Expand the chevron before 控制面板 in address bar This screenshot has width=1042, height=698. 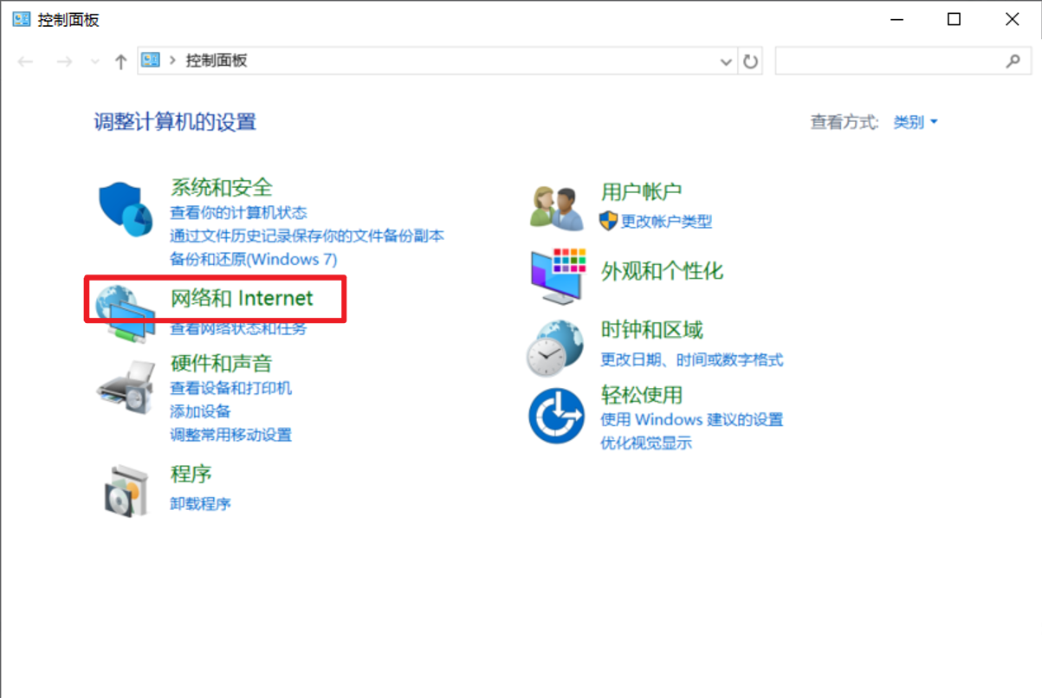coord(172,61)
